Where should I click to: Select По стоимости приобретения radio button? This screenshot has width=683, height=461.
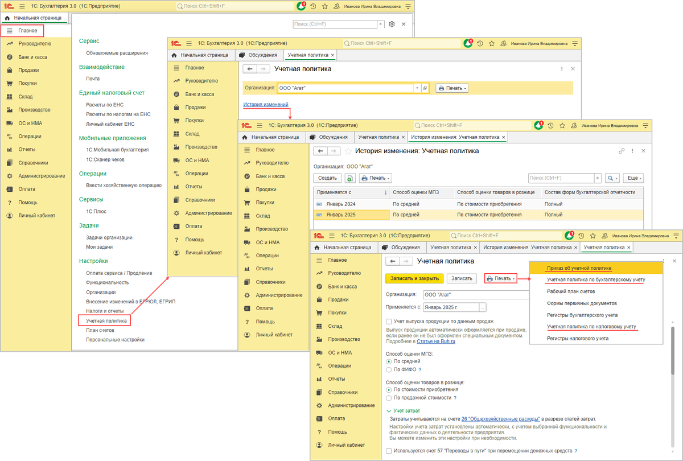389,390
